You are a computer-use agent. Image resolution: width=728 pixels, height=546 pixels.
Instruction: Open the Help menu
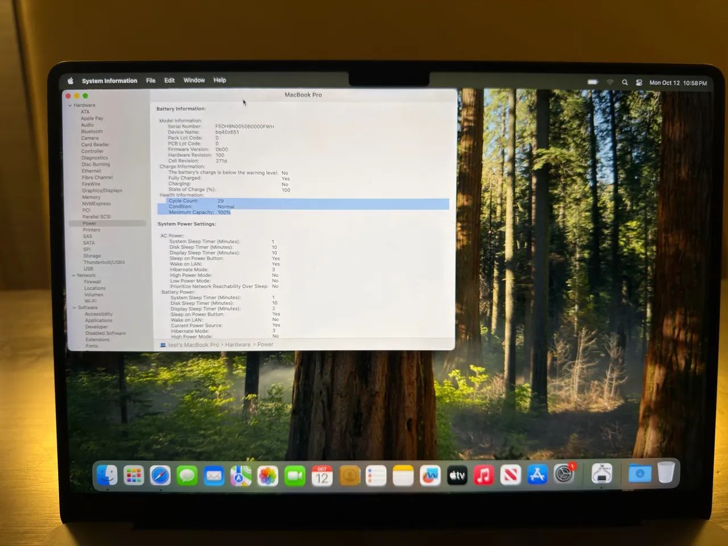tap(220, 80)
